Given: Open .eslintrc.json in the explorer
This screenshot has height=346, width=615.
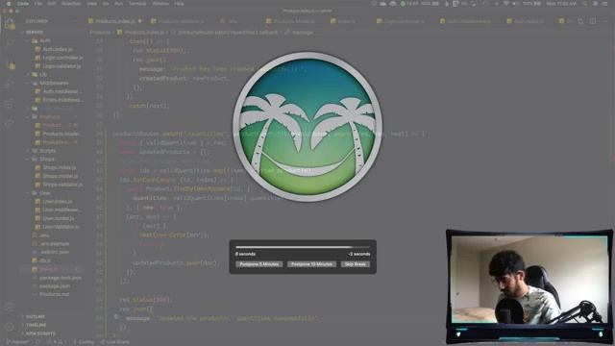Looking at the screenshot, I should coord(55,252).
